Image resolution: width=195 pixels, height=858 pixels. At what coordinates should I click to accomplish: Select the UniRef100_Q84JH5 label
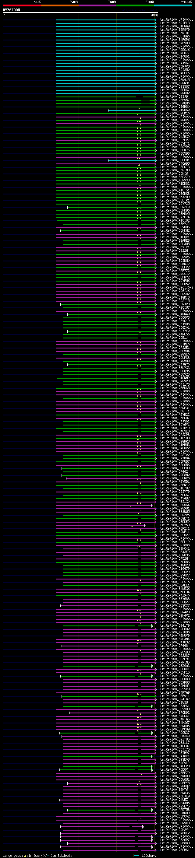(x=175, y=803)
